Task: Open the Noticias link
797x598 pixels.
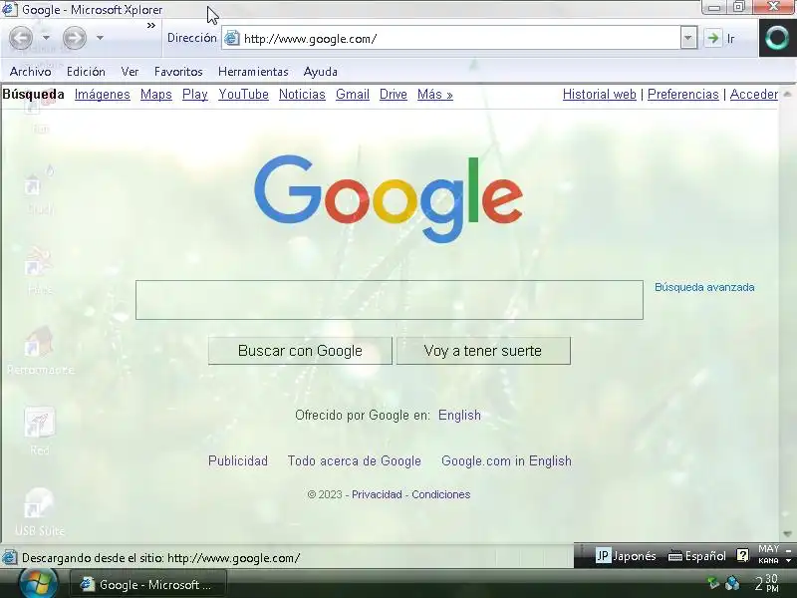Action: coord(302,94)
